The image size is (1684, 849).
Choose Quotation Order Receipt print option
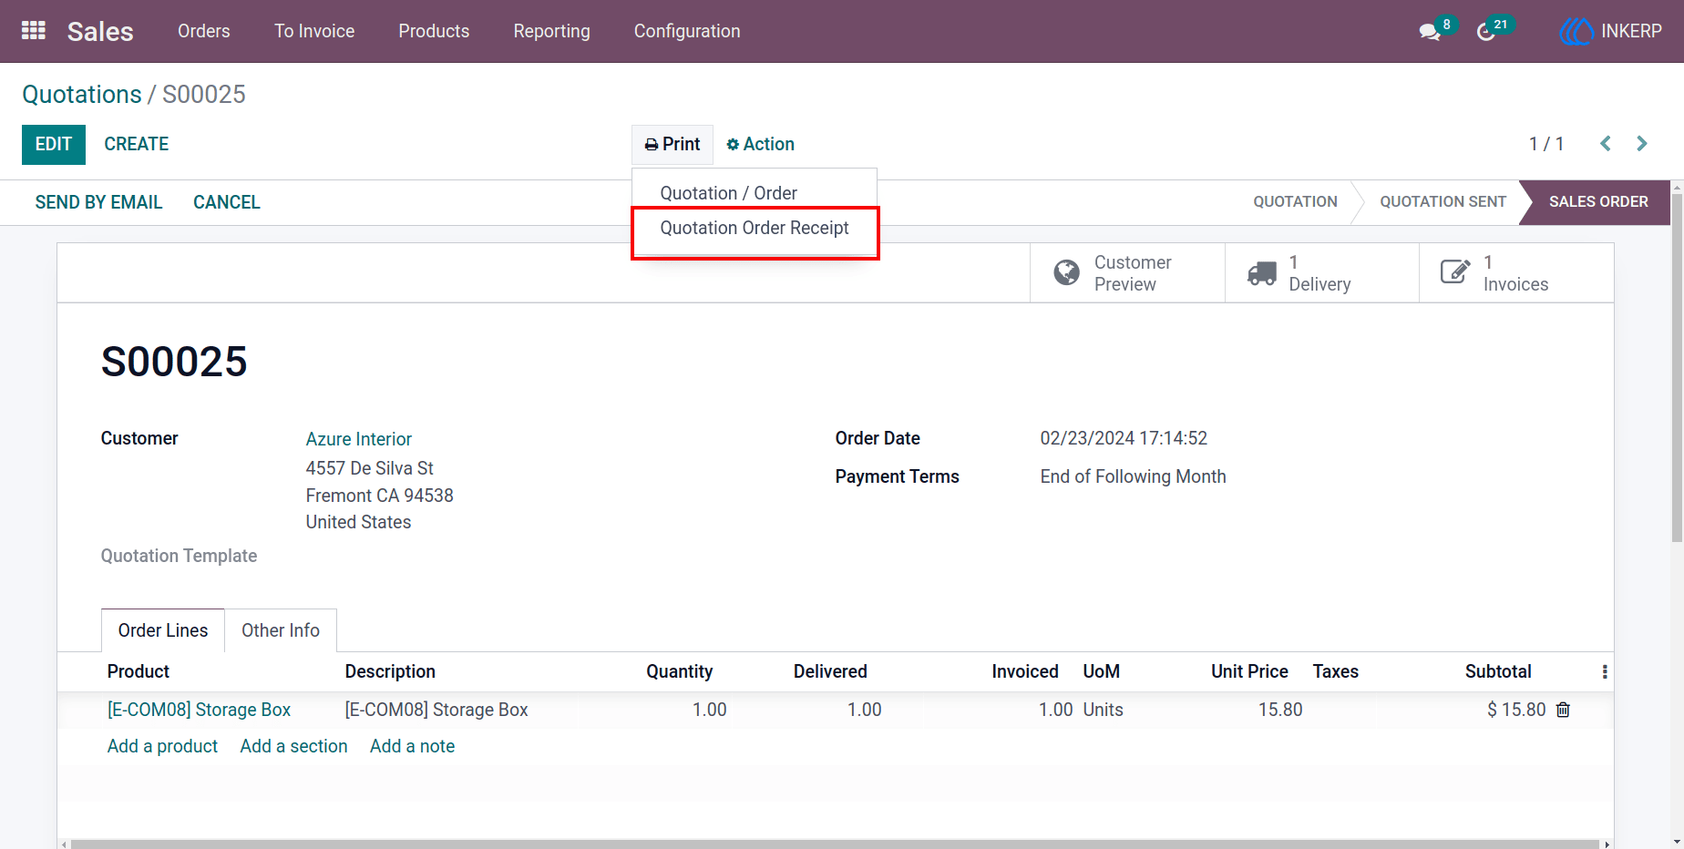point(755,228)
